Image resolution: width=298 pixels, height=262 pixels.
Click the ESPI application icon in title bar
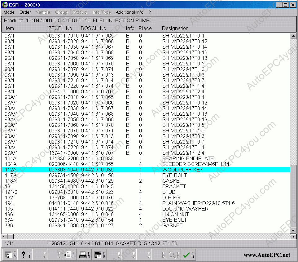click(5, 5)
